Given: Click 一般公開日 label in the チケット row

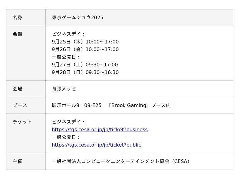Looking at the screenshot, I should click(x=66, y=137).
